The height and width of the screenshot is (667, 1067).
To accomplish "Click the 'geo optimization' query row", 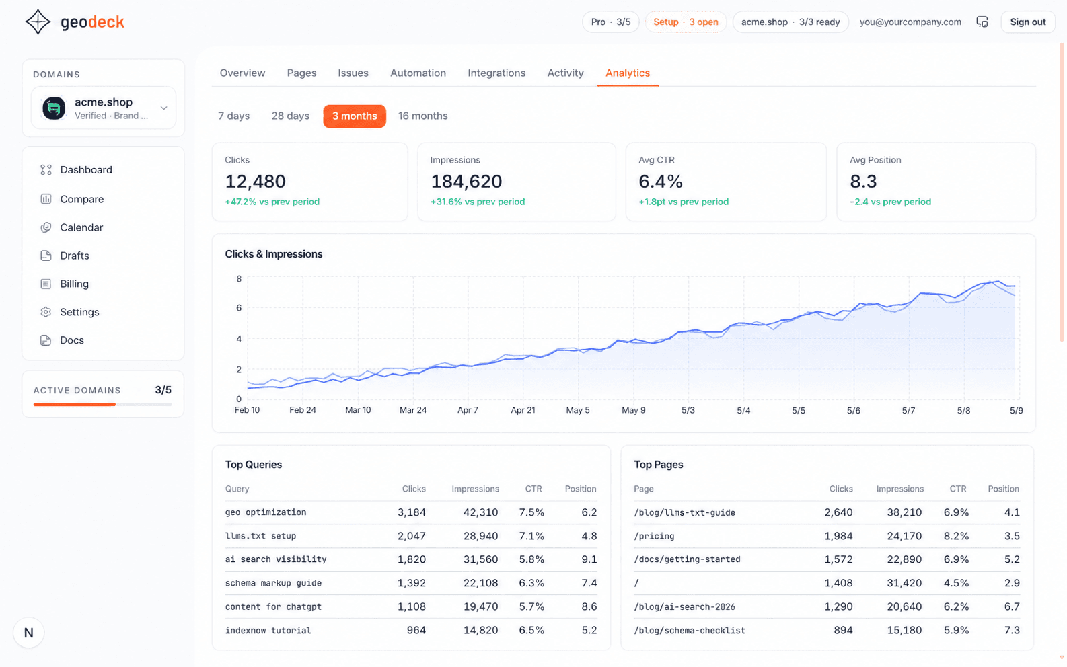I will point(411,512).
